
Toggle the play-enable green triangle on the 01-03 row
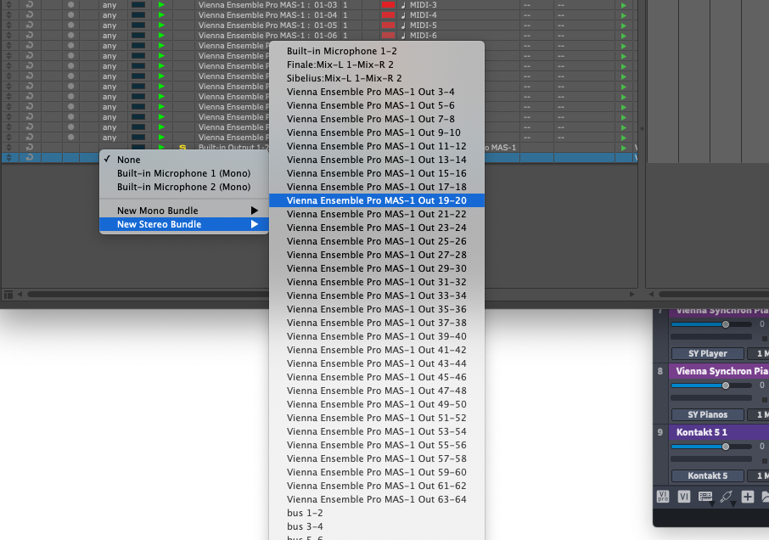coord(161,5)
